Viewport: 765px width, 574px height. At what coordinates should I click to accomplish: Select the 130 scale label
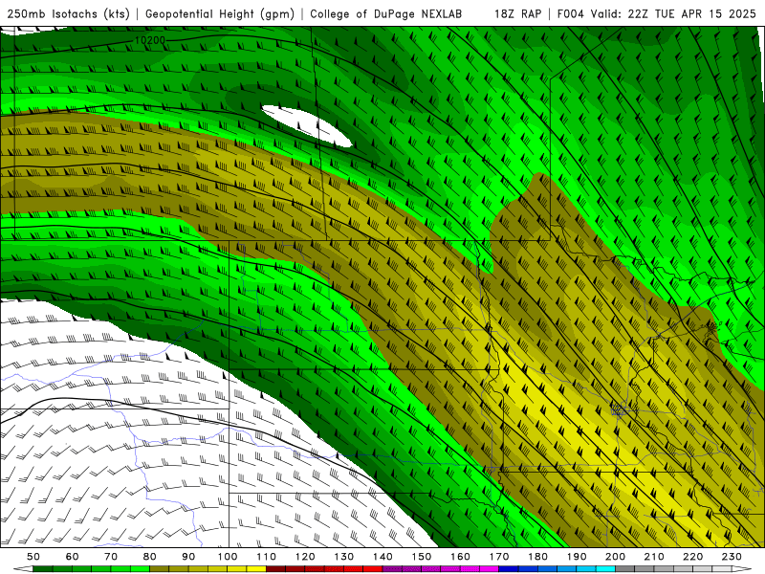tap(344, 557)
